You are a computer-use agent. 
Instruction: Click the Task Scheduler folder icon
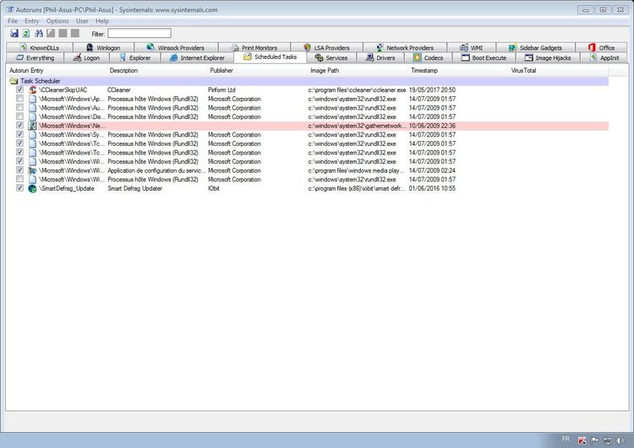(14, 81)
